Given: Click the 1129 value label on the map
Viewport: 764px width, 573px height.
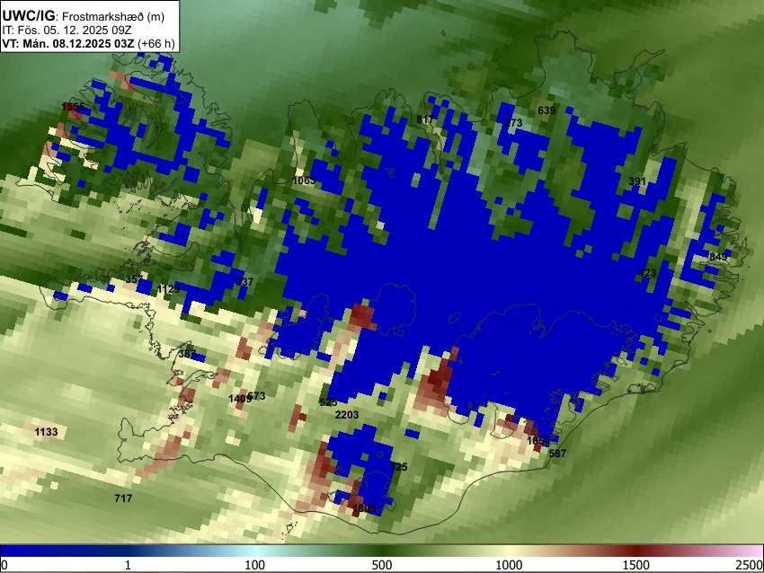Looking at the screenshot, I should (169, 290).
